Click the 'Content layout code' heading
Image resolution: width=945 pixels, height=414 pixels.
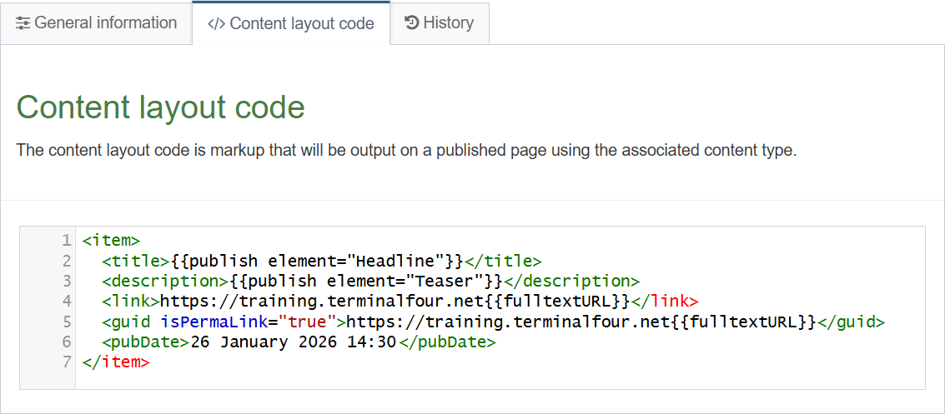(160, 107)
